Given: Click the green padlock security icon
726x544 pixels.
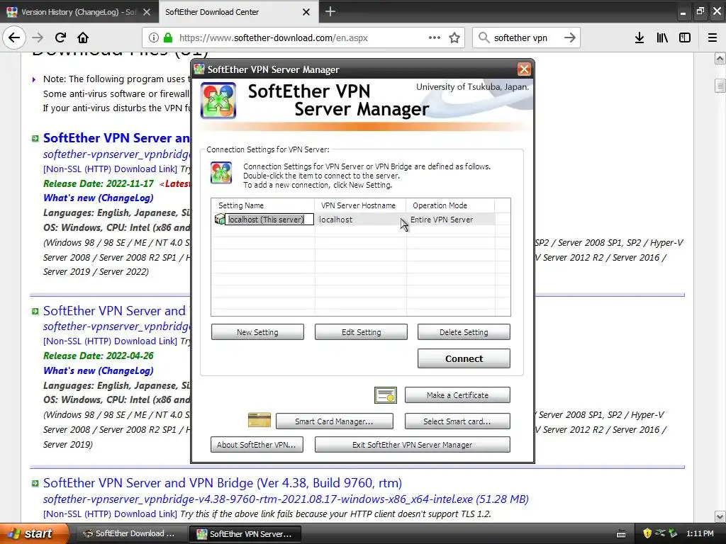Looking at the screenshot, I should pos(168,38).
